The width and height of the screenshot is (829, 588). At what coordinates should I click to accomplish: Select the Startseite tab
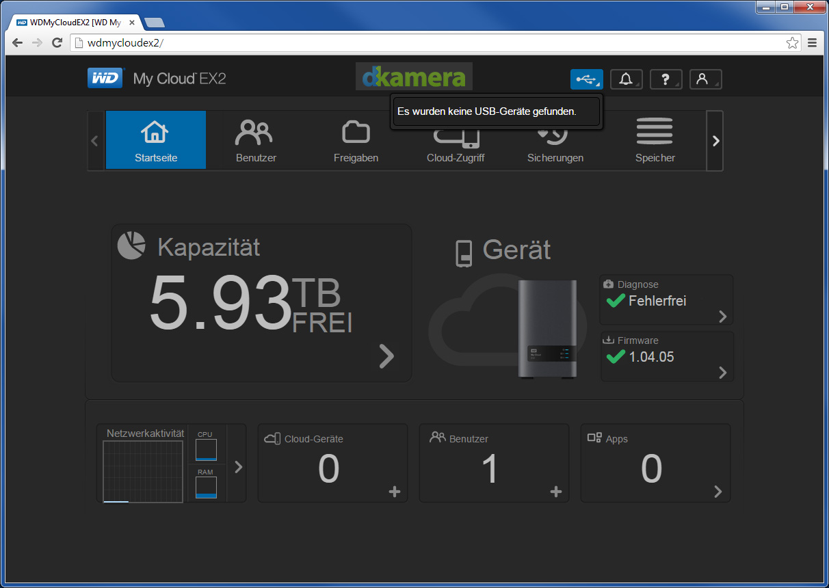click(x=156, y=140)
